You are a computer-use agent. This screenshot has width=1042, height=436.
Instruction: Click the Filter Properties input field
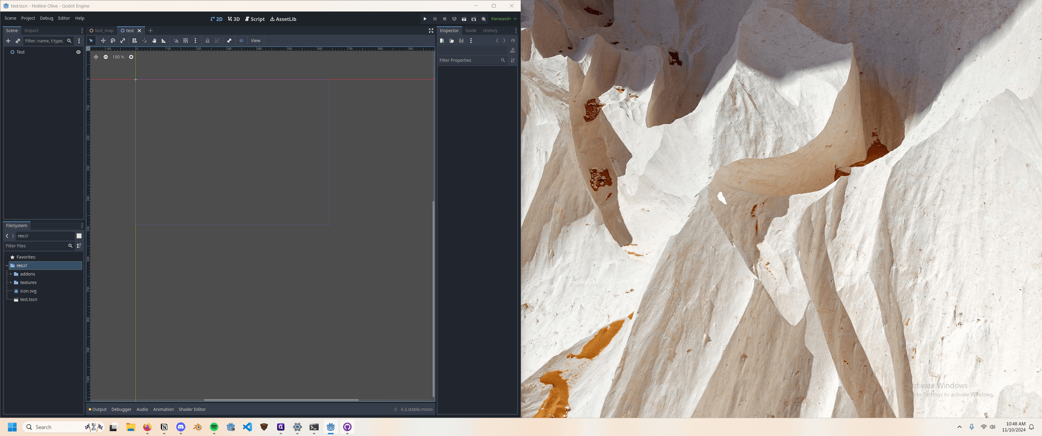469,60
